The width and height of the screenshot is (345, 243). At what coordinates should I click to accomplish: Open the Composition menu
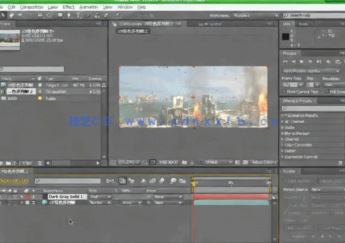coord(31,7)
